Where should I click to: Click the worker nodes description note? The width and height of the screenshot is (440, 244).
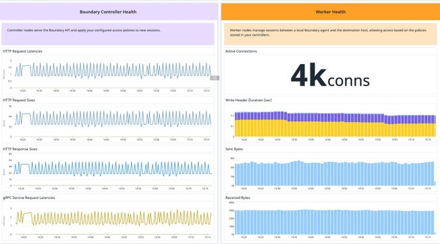tap(331, 34)
